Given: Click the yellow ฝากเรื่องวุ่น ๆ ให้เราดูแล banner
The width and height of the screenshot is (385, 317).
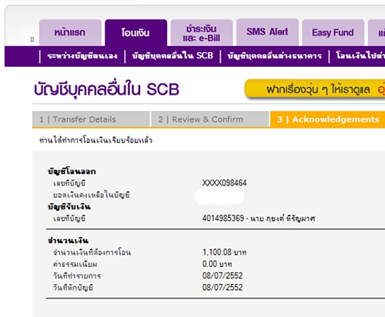Looking at the screenshot, I should [315, 89].
